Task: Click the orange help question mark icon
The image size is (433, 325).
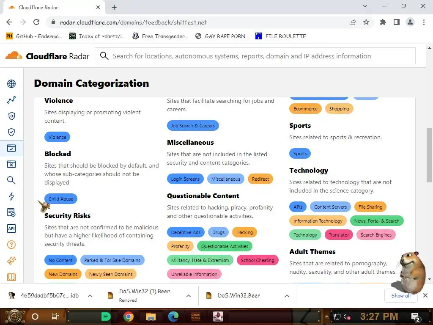Action: coord(11,245)
